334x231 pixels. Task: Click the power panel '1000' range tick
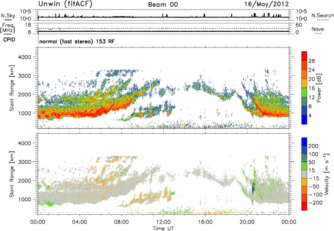coord(24,113)
